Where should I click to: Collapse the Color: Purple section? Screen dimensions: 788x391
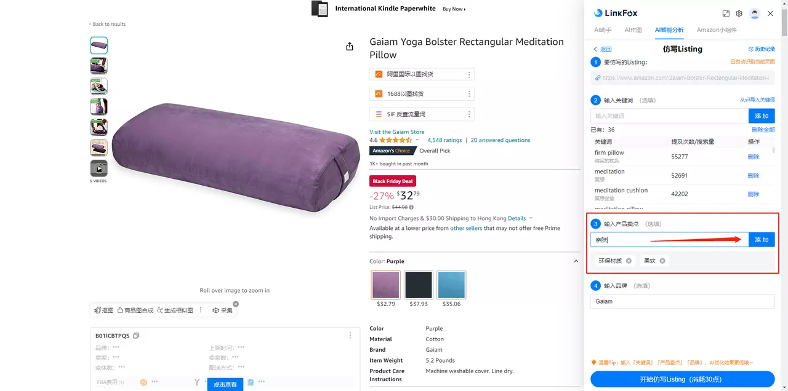(x=576, y=261)
